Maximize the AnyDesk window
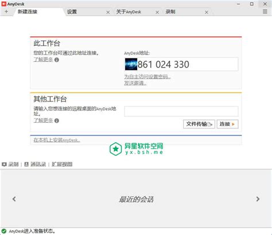 252,4
